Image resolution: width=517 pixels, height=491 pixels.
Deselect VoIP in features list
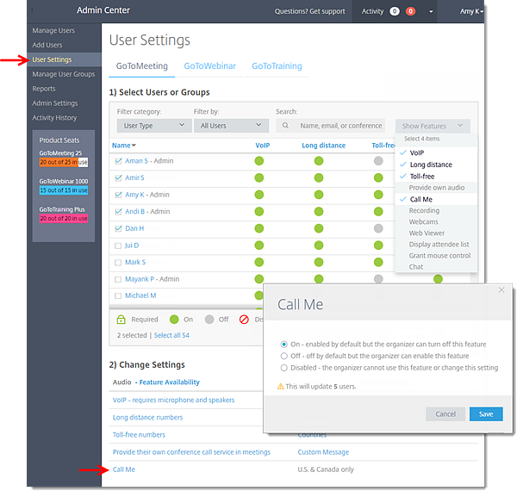tap(417, 153)
